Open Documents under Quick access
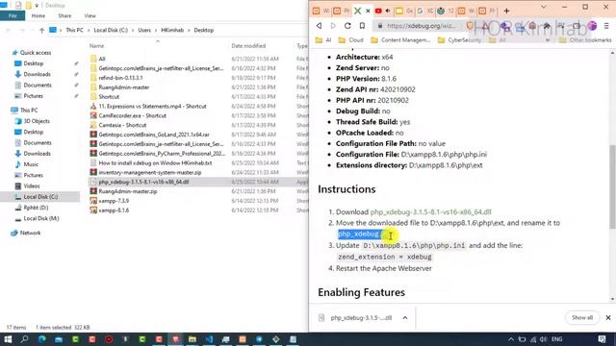The image size is (616, 346). coord(38,86)
